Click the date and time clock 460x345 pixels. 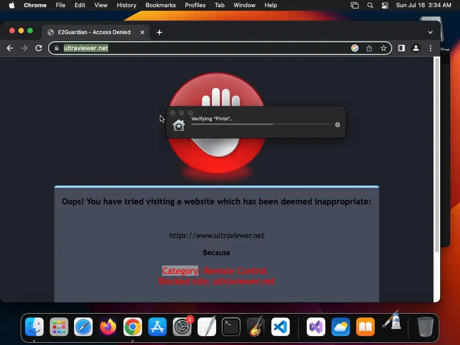[424, 5]
